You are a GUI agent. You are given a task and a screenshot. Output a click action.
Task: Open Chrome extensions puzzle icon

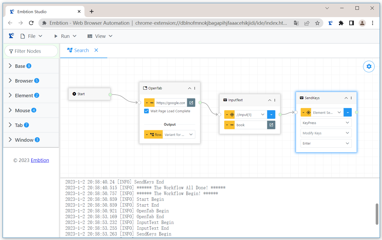click(341, 23)
